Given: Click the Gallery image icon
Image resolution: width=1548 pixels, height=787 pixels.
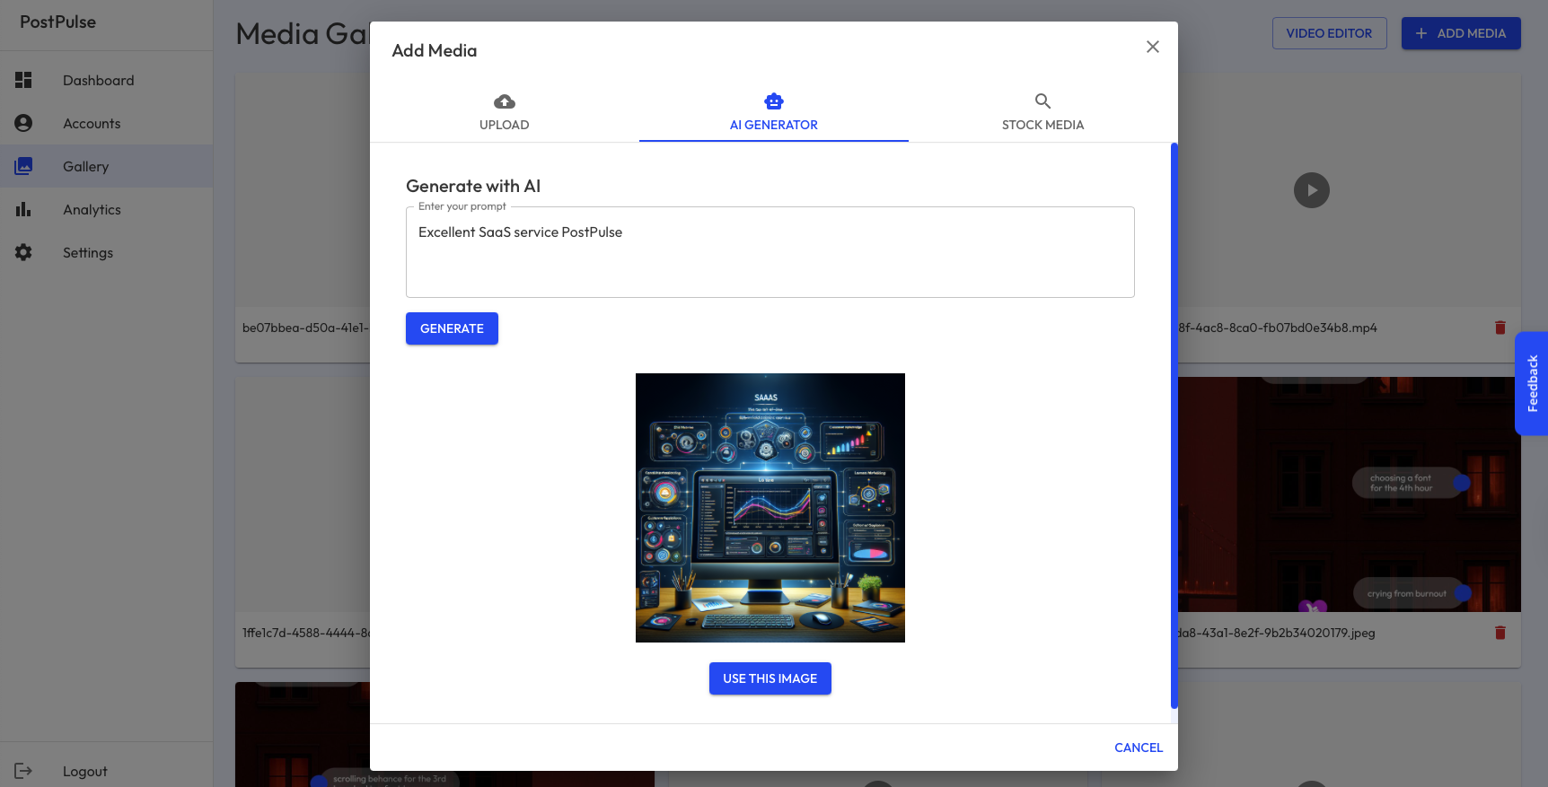Looking at the screenshot, I should click(x=23, y=166).
